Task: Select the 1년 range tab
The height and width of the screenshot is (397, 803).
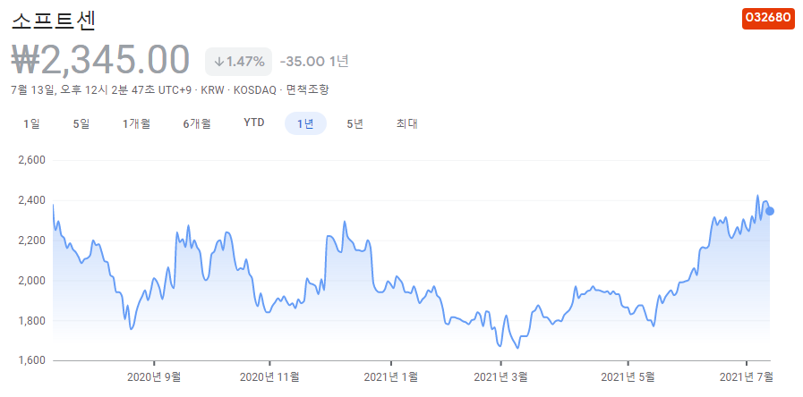Action: tap(306, 123)
